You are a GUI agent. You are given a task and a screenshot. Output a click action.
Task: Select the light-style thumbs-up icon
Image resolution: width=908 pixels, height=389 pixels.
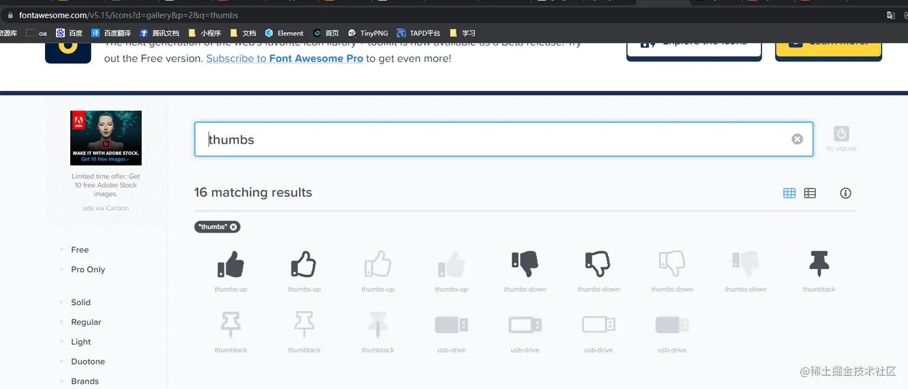click(x=378, y=264)
